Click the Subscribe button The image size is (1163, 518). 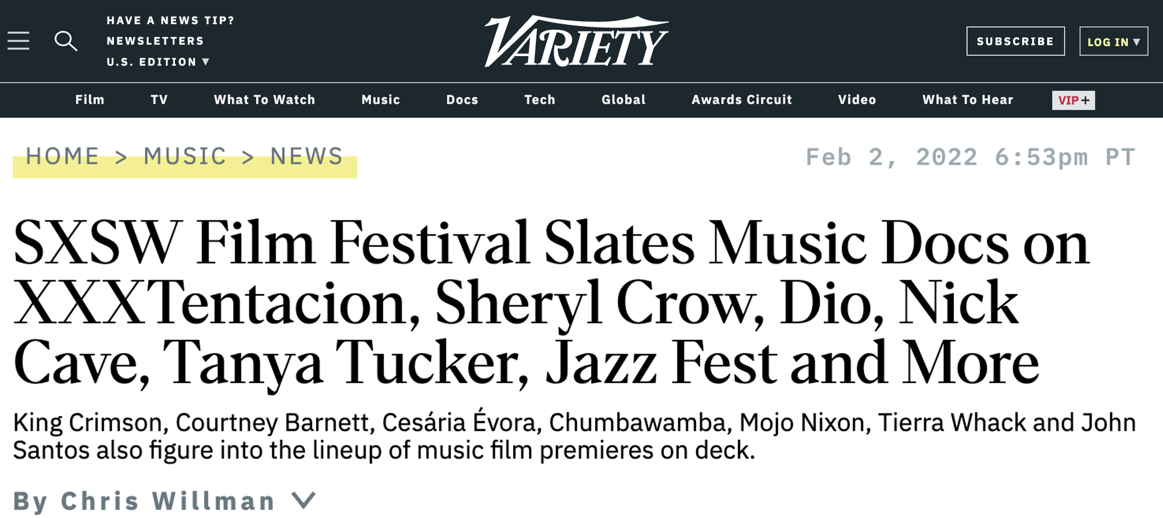tap(1015, 41)
